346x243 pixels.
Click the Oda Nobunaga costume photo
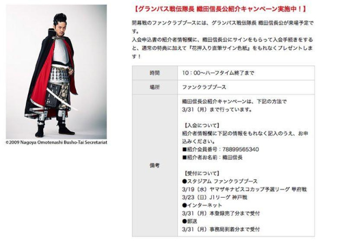[x=56, y=72]
